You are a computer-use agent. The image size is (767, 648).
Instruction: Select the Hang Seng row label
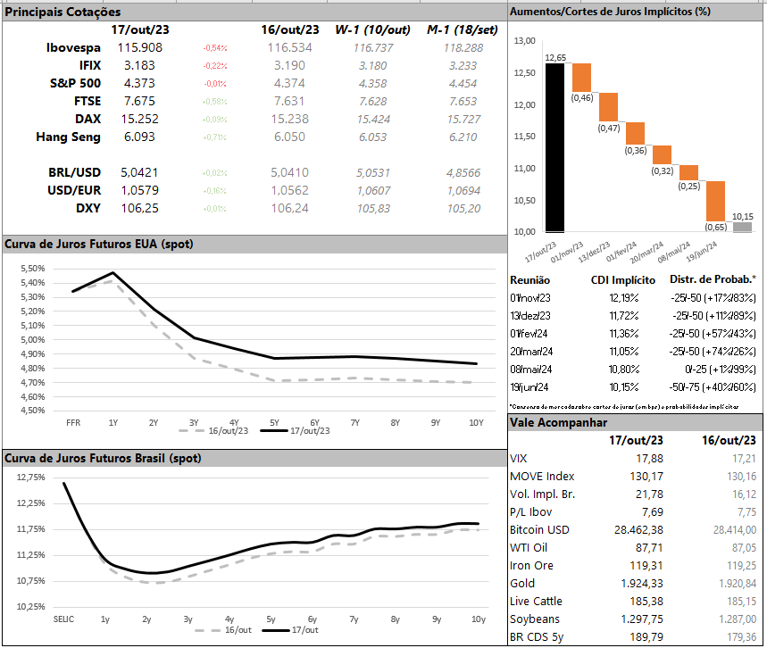[x=68, y=137]
